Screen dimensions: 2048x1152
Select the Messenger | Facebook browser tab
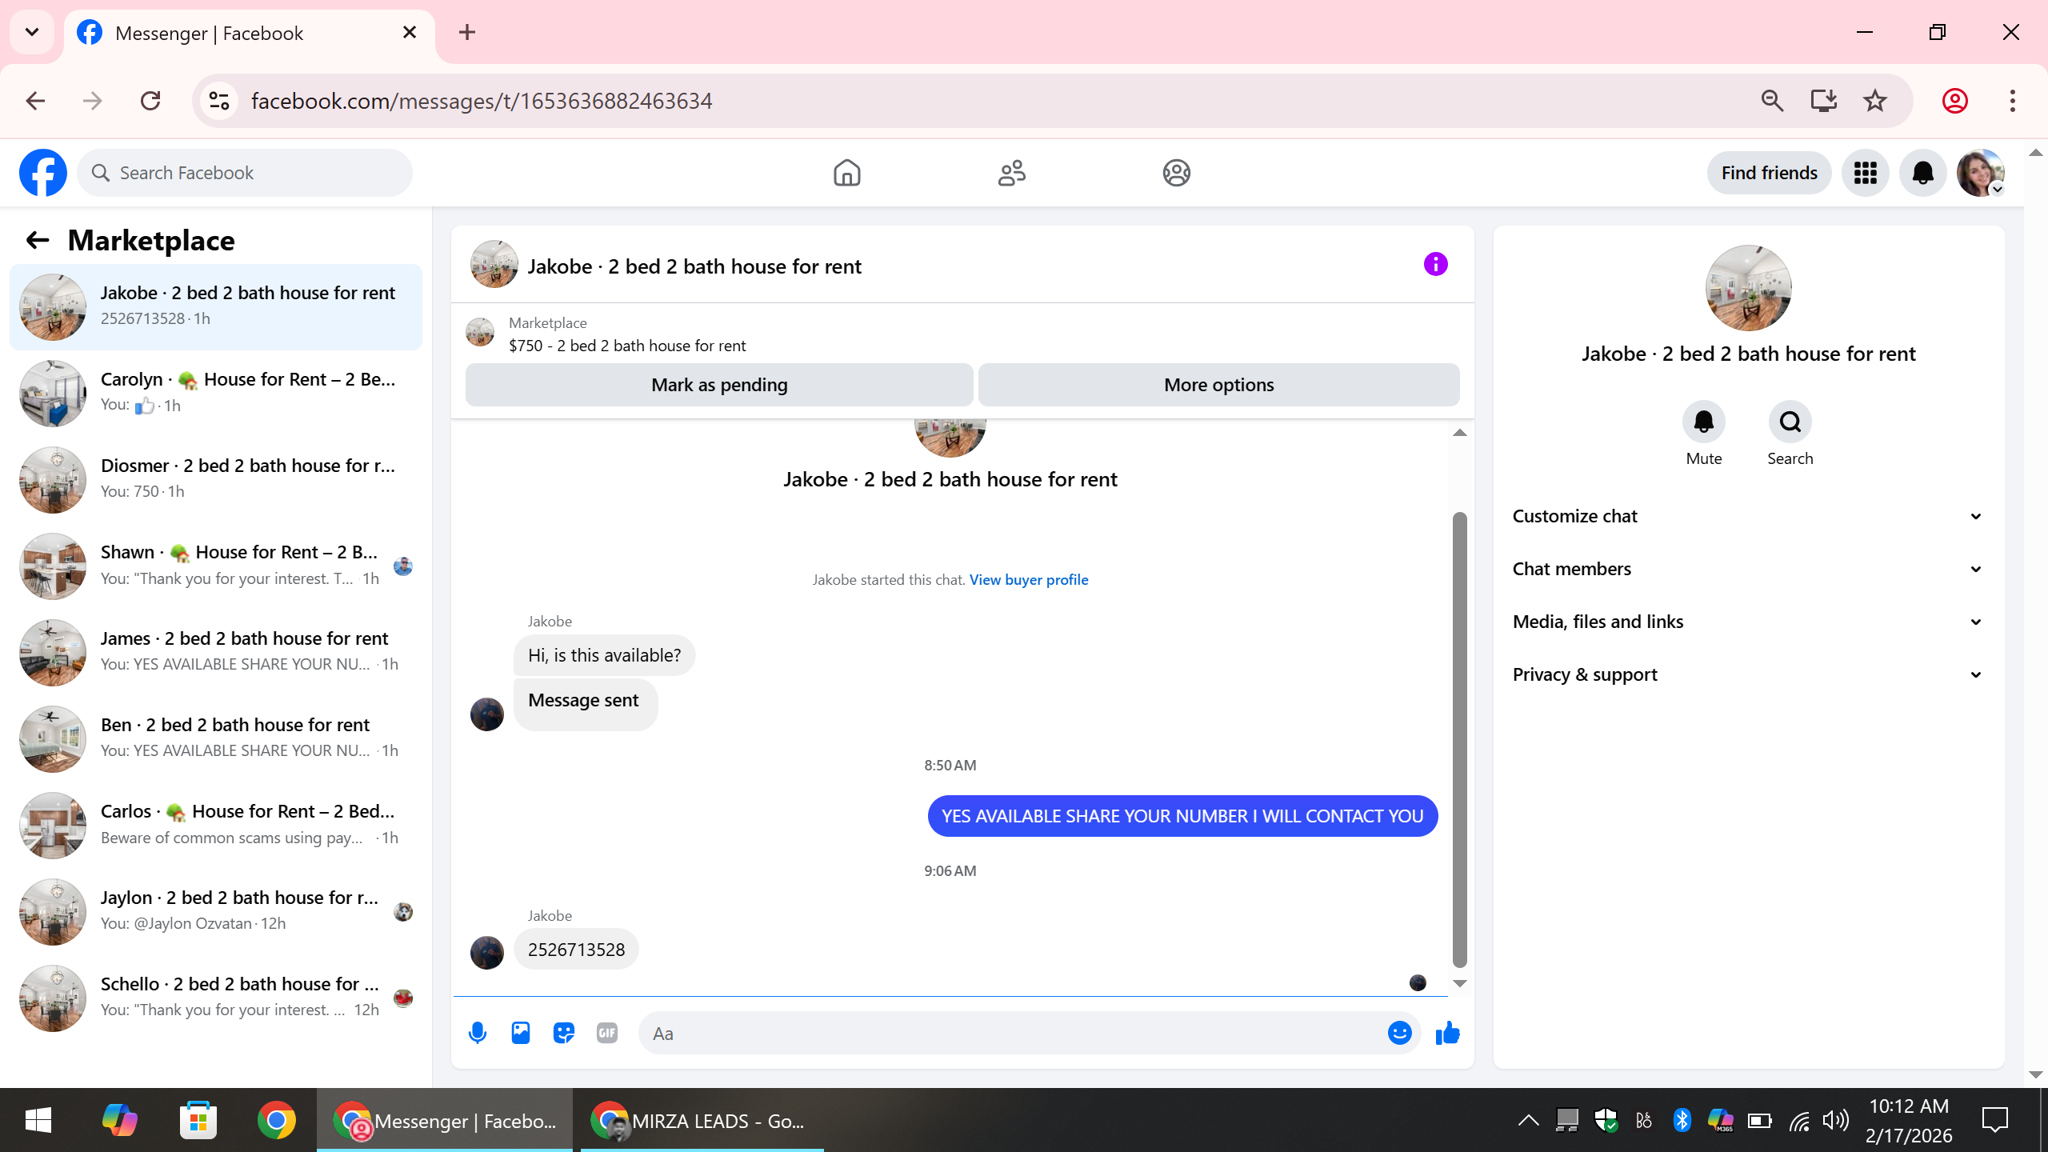(x=250, y=34)
